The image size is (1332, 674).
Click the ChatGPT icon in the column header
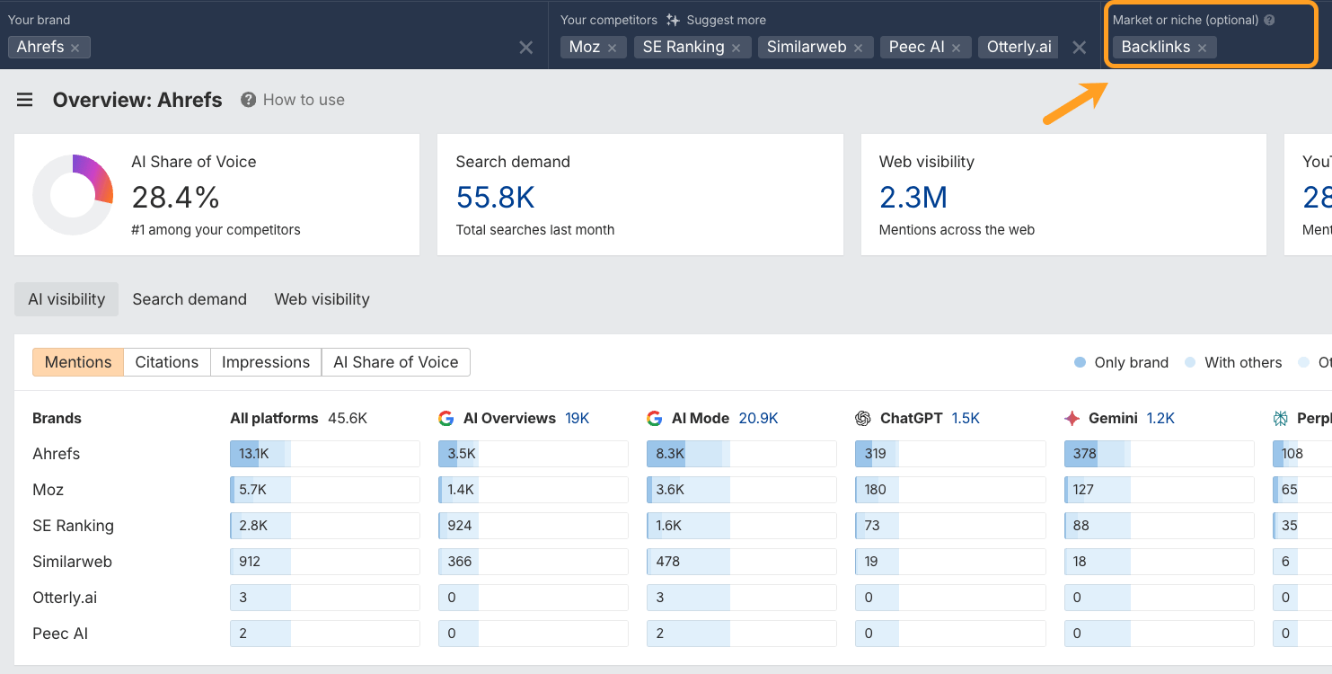click(863, 418)
